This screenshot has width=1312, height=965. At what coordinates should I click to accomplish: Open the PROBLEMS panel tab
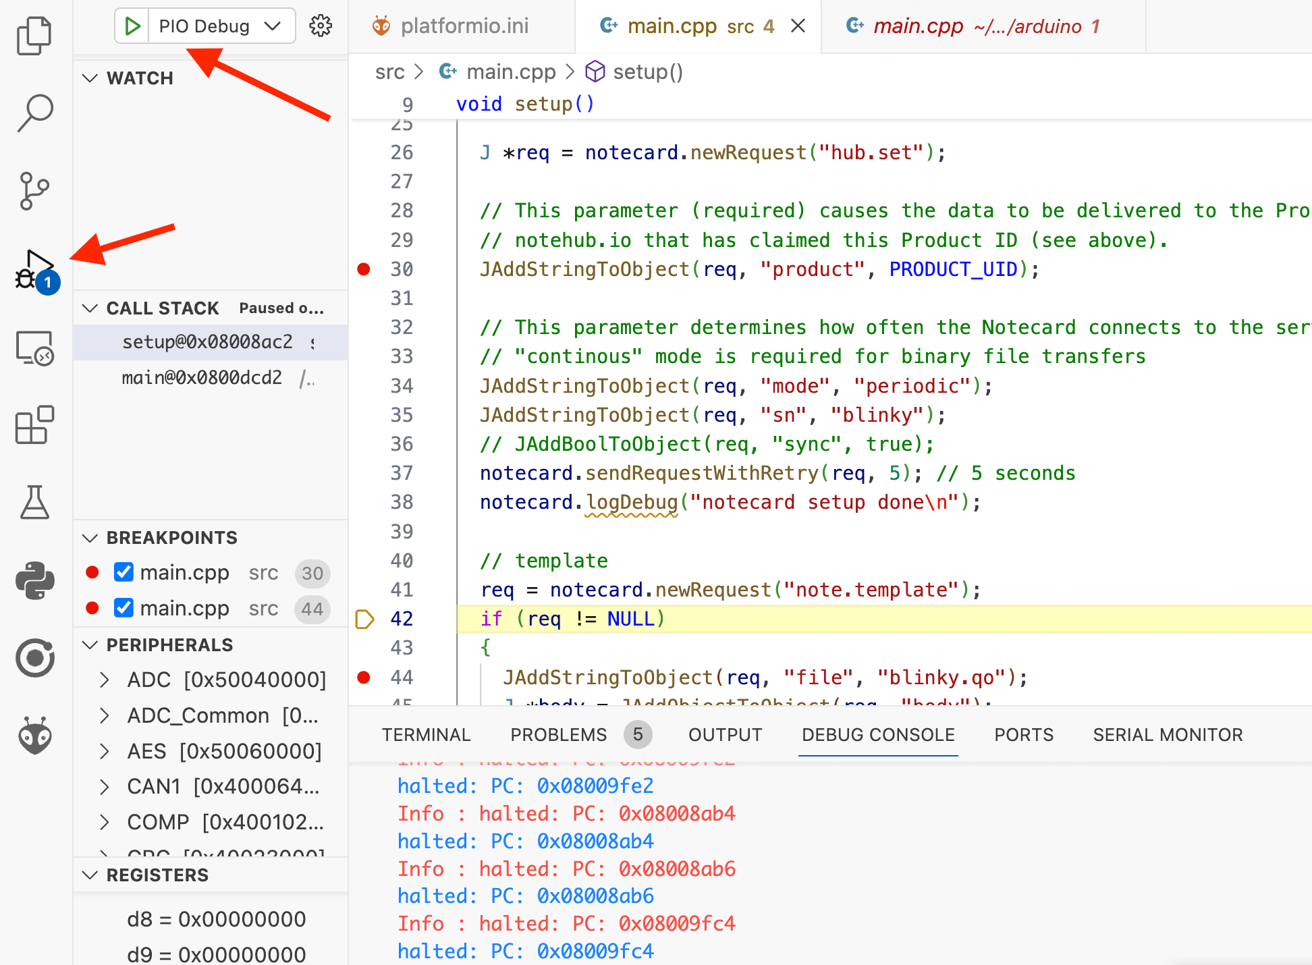[558, 735]
